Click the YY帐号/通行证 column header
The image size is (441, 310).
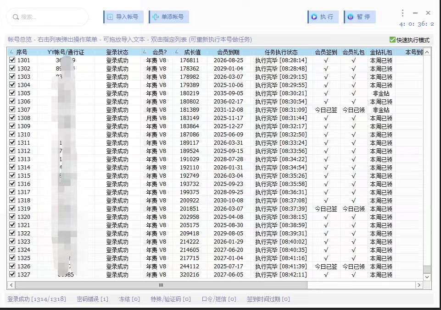click(x=66, y=52)
